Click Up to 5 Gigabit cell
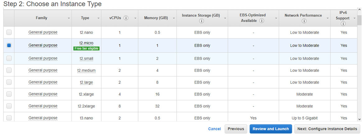The image size is (363, 136). click(x=305, y=118)
